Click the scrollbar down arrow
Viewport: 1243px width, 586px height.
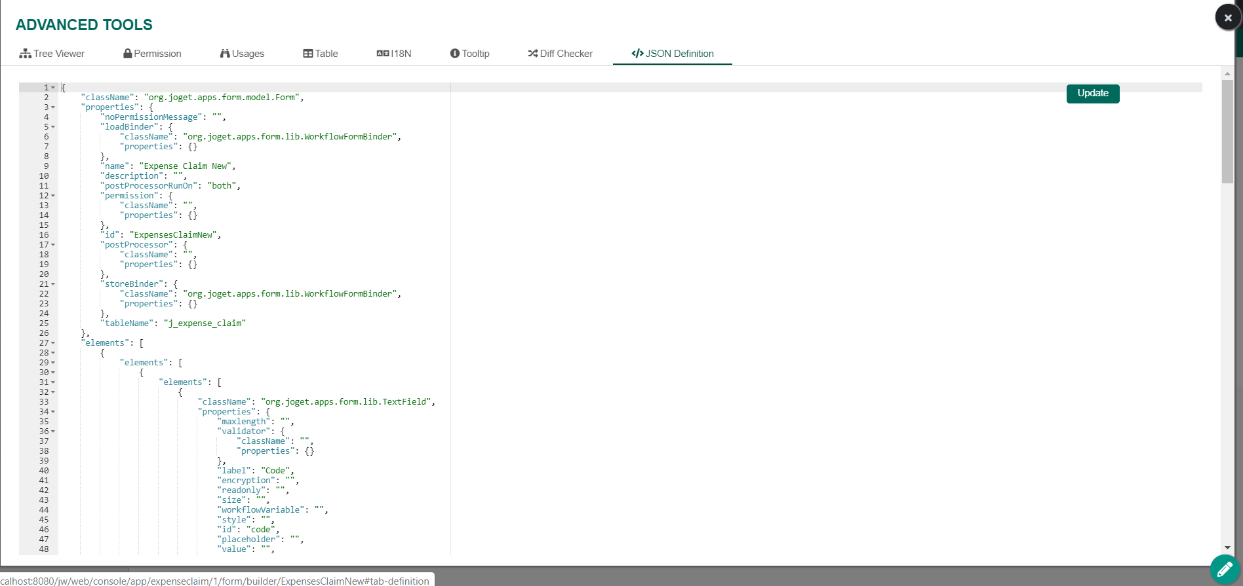click(1227, 547)
